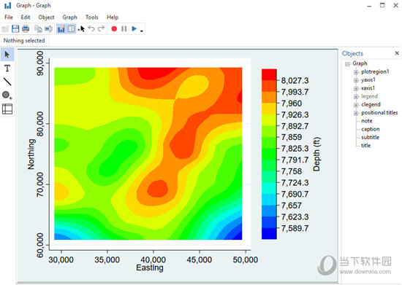Click the 7,859 legend label
This screenshot has height=285, width=402.
(292, 137)
